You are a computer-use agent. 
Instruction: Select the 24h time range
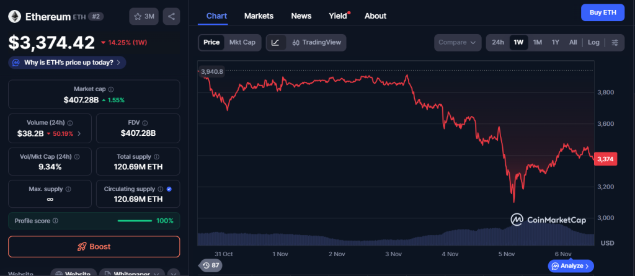tap(497, 42)
